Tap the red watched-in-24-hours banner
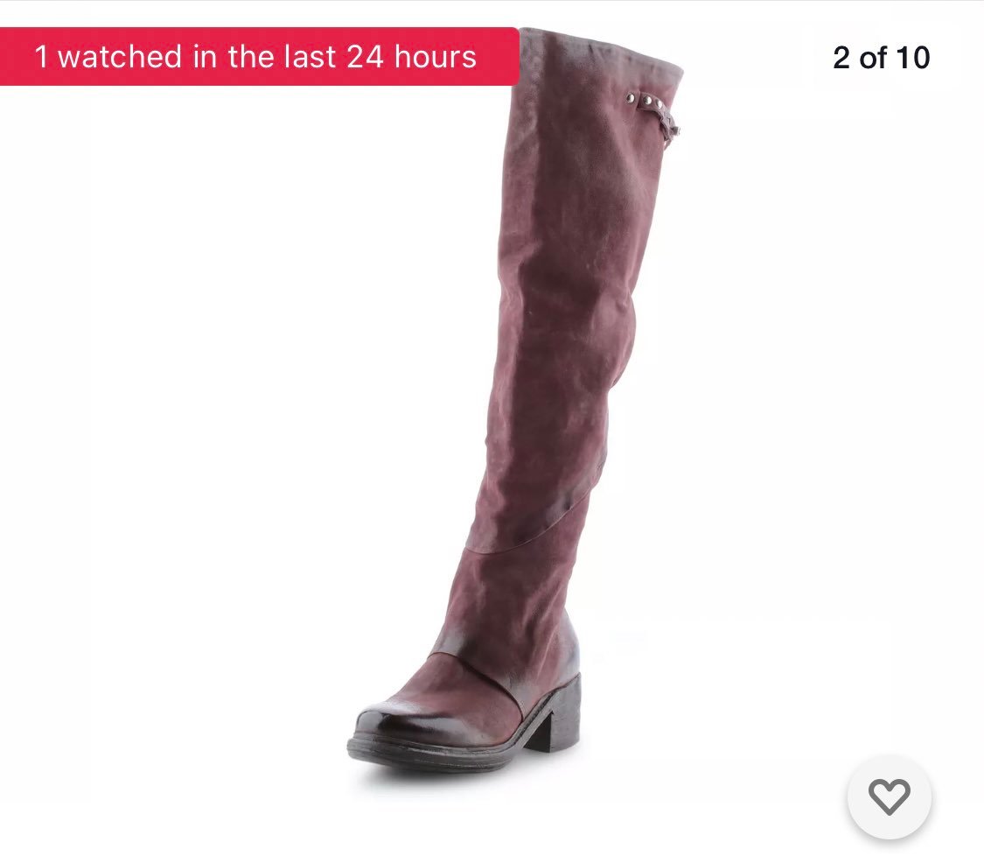The height and width of the screenshot is (863, 984). pos(259,57)
